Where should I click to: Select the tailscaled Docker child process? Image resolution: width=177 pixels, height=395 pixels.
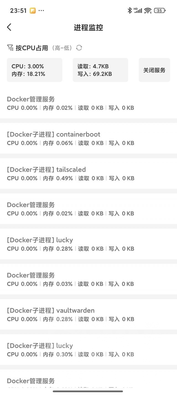[x=88, y=174]
